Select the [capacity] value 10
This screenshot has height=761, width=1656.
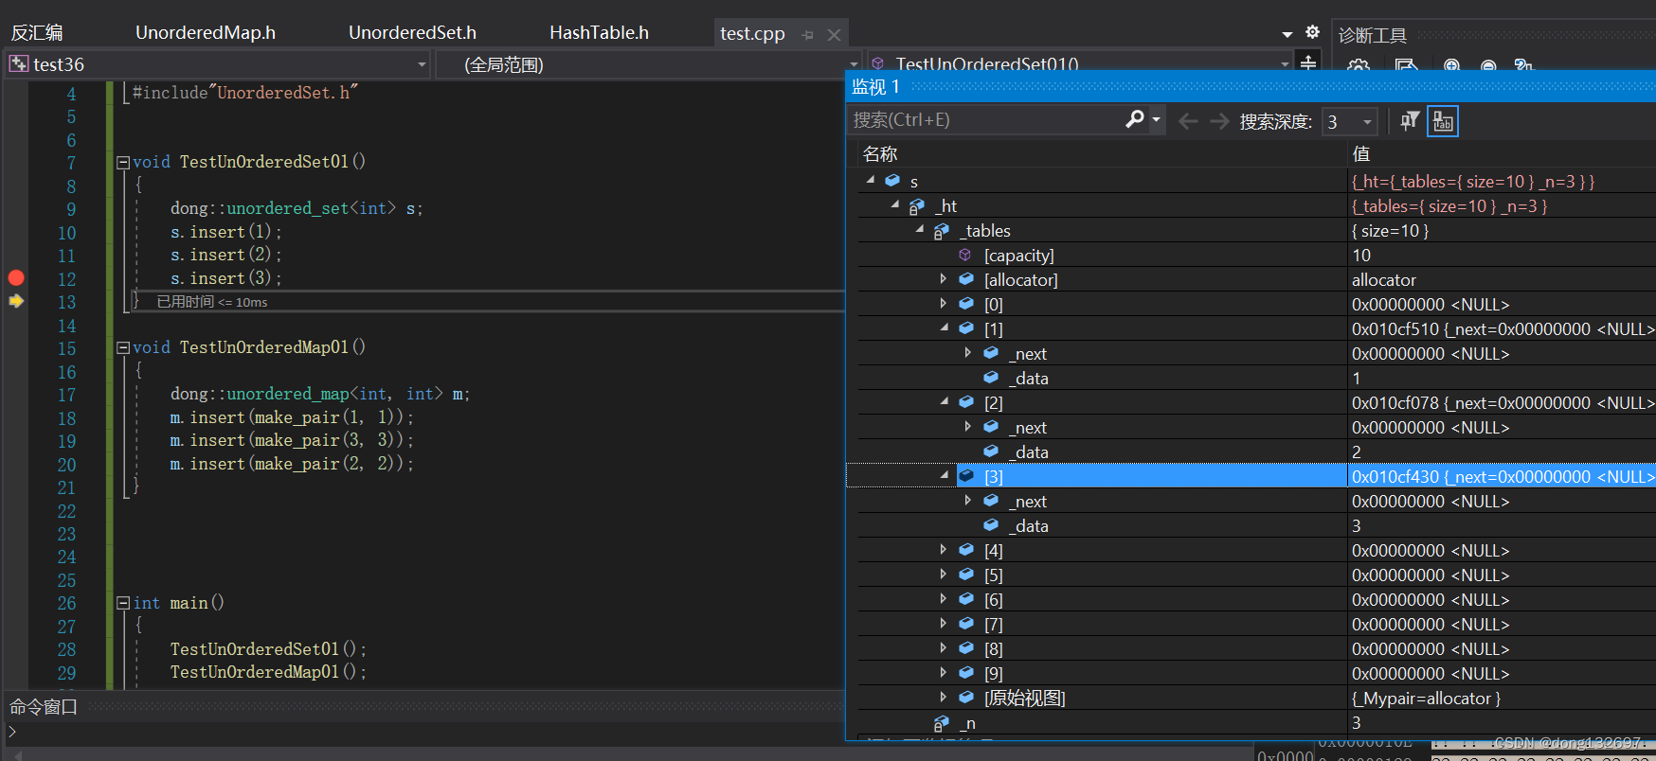[1361, 256]
